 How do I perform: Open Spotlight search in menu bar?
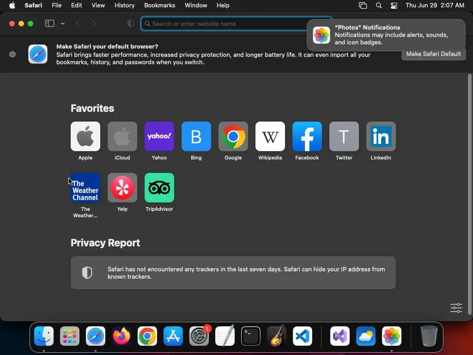pyautogui.click(x=379, y=6)
